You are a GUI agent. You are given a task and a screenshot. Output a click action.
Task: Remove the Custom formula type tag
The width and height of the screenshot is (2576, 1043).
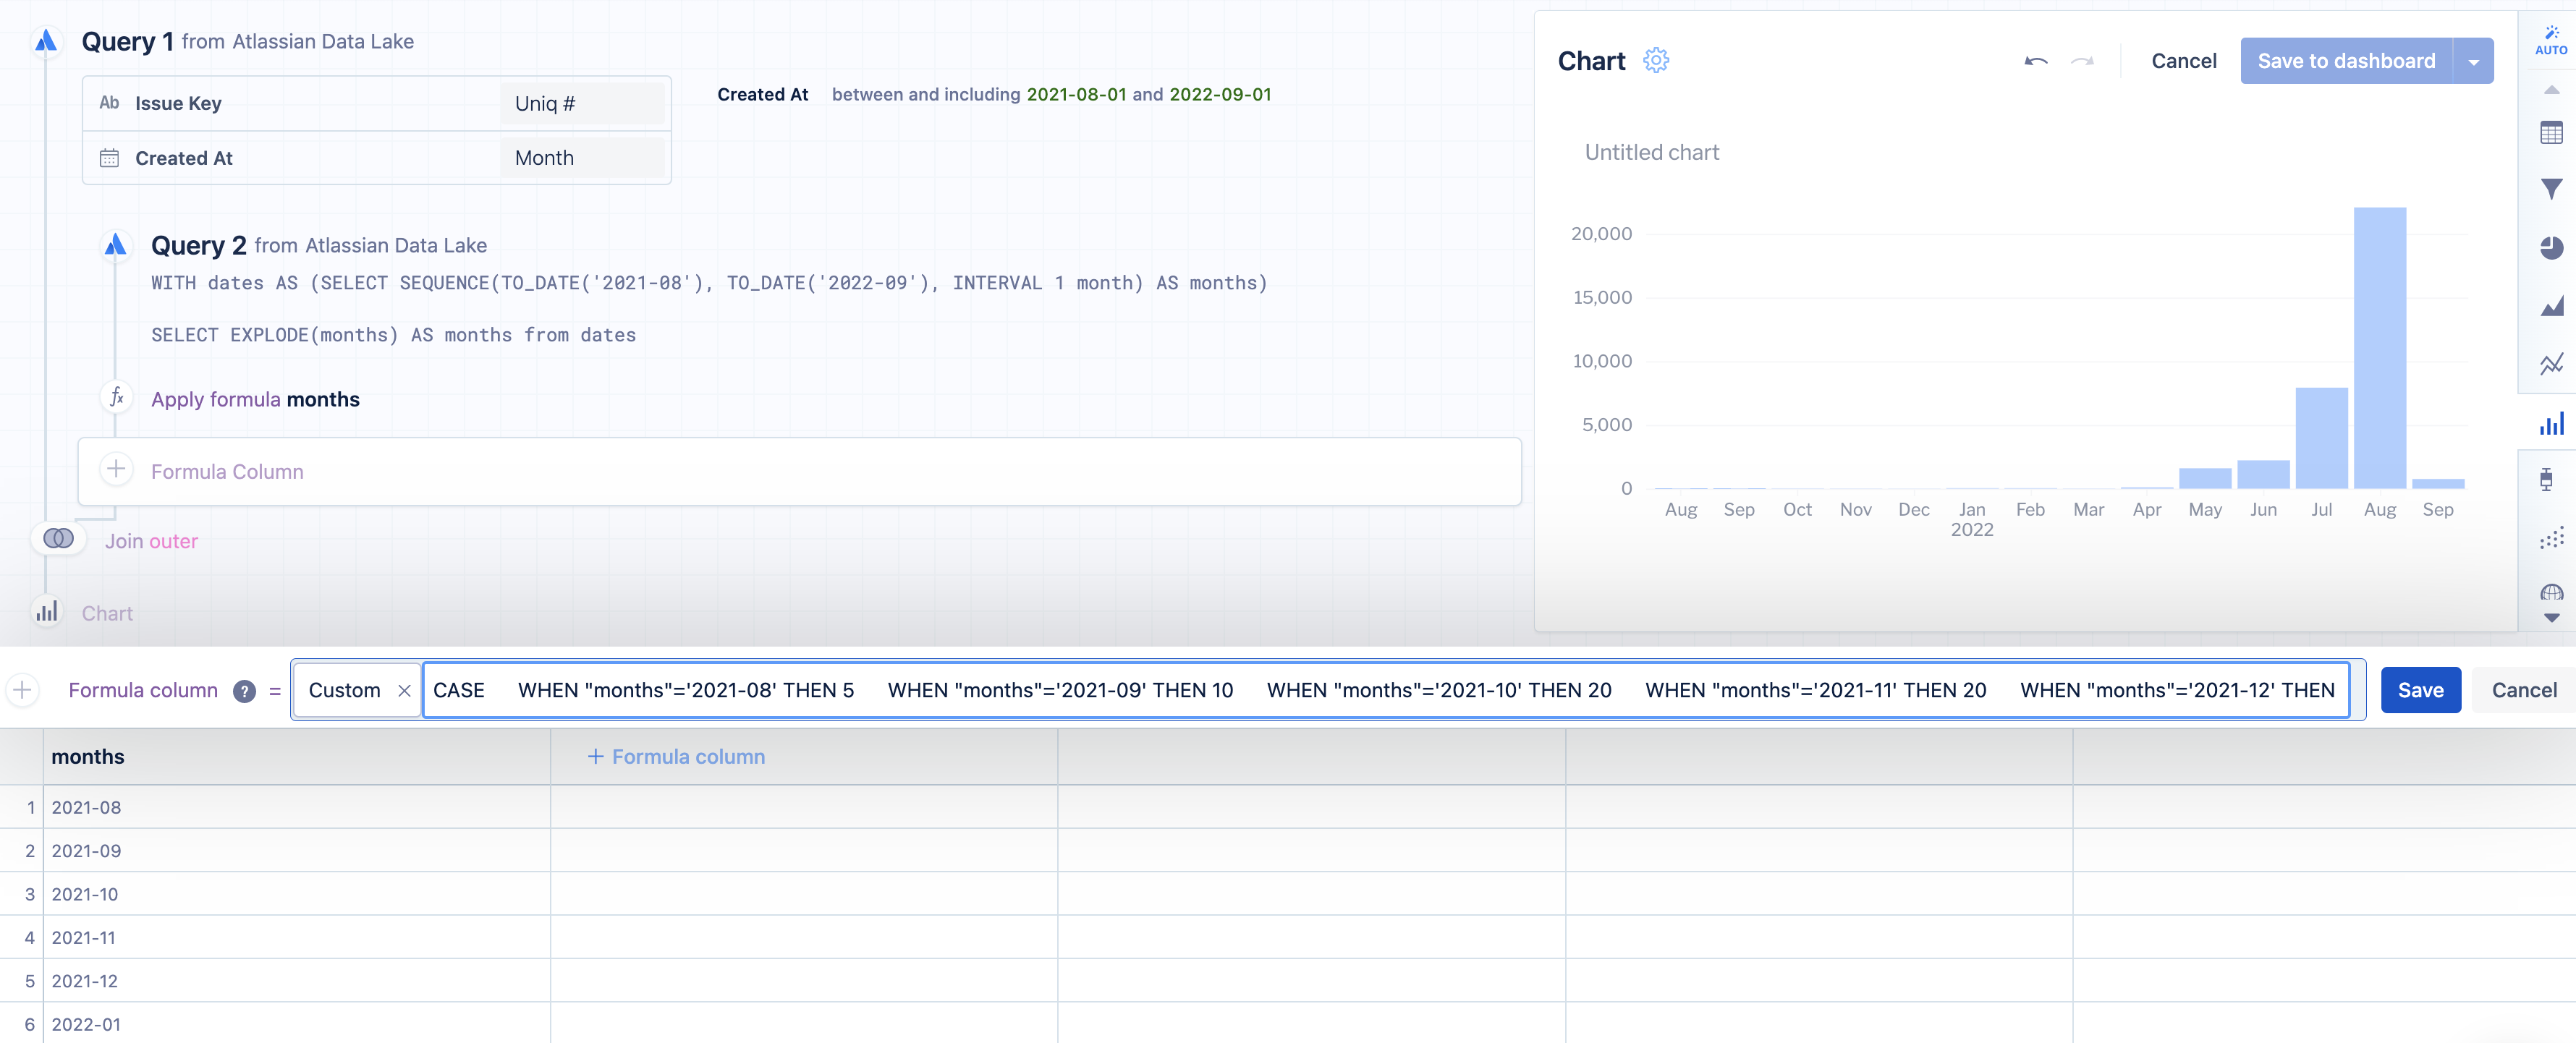[x=404, y=690]
